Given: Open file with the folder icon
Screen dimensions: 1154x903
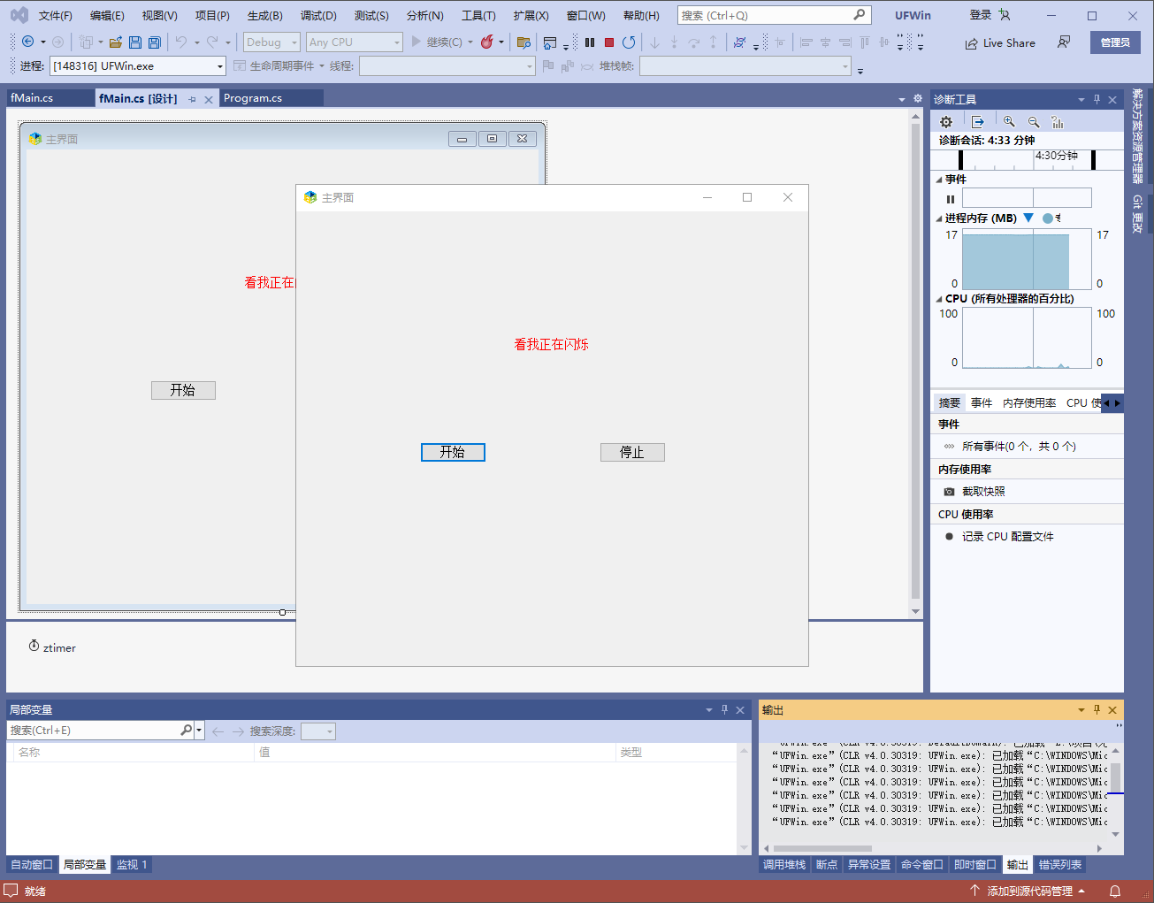Looking at the screenshot, I should (x=115, y=42).
